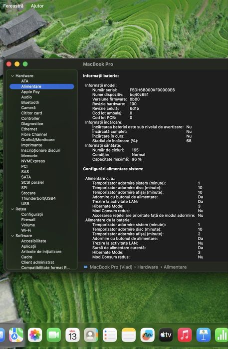Click serial number F5DH6B000XF00000E6

pos(152,90)
